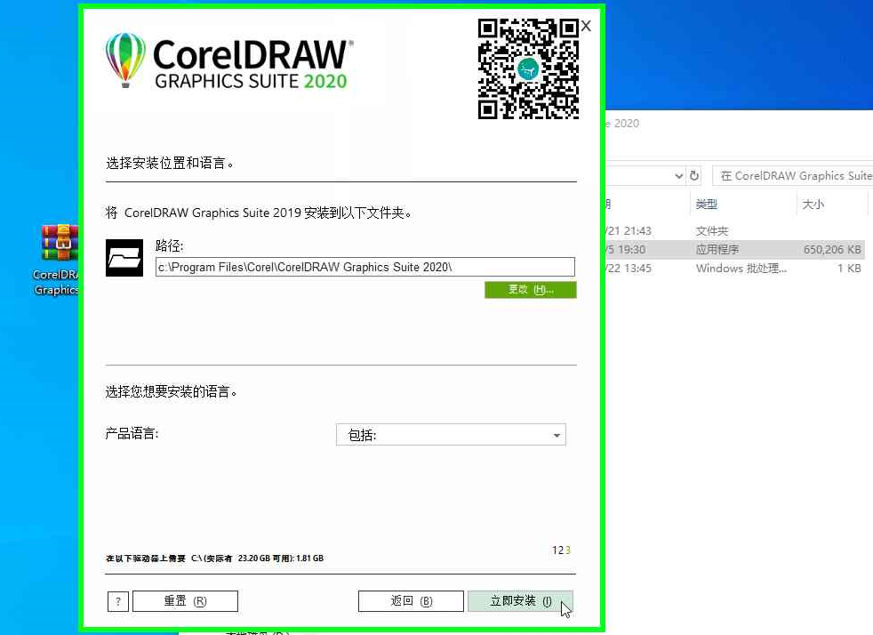Click the refresh icon in the Explorer window
The image size is (873, 635).
coord(694,176)
